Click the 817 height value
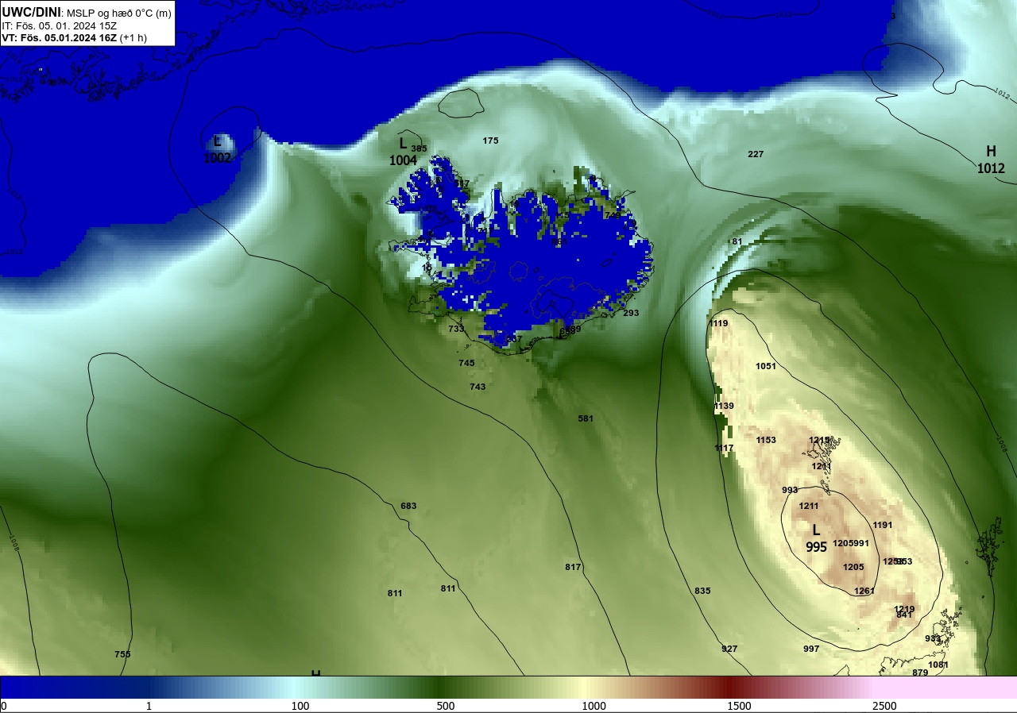This screenshot has height=713, width=1017. [x=573, y=567]
